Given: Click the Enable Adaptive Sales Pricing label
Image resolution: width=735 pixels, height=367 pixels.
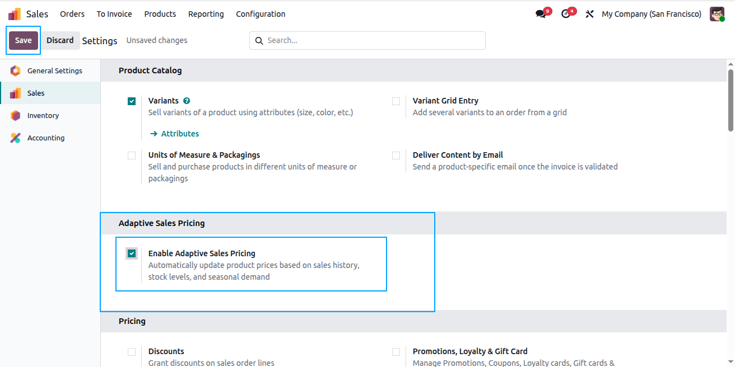Looking at the screenshot, I should coord(202,253).
